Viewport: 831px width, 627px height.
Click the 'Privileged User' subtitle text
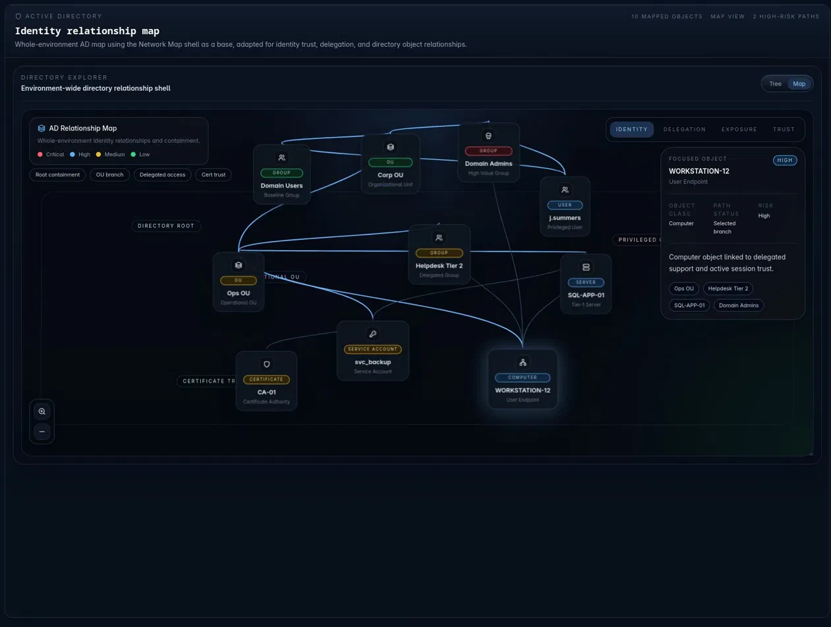(565, 227)
